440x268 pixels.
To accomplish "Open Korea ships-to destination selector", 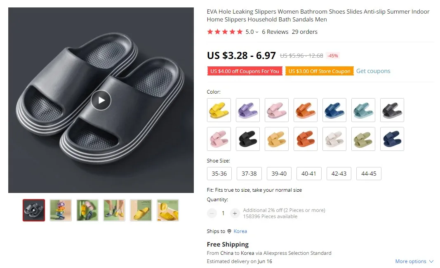I will pos(240,231).
